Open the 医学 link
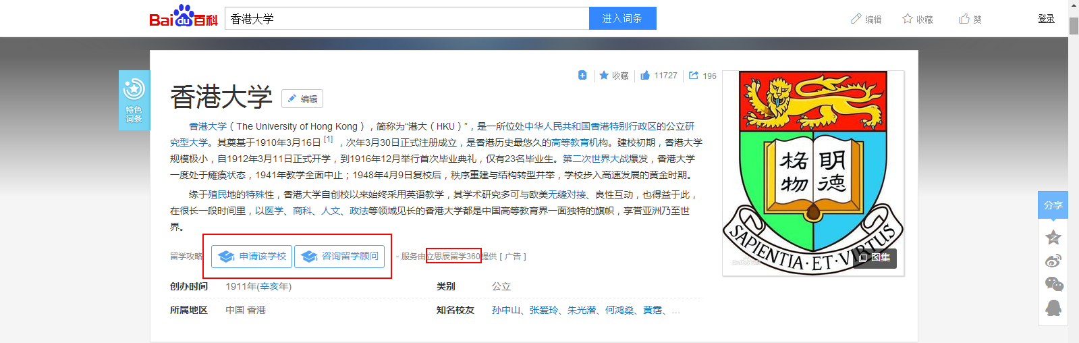Image resolution: width=1079 pixels, height=343 pixels. point(274,211)
